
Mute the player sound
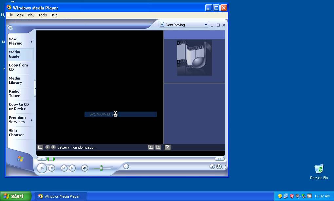click(84, 168)
